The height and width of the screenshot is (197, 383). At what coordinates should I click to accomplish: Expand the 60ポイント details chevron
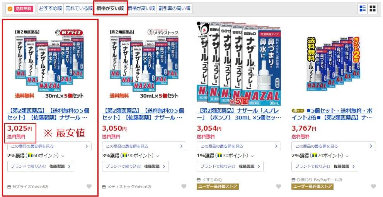63,156
